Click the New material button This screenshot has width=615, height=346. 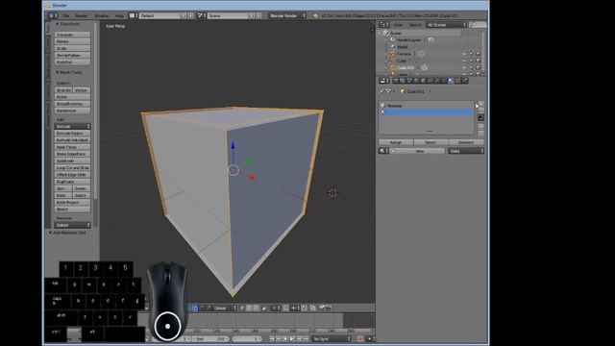click(x=419, y=151)
